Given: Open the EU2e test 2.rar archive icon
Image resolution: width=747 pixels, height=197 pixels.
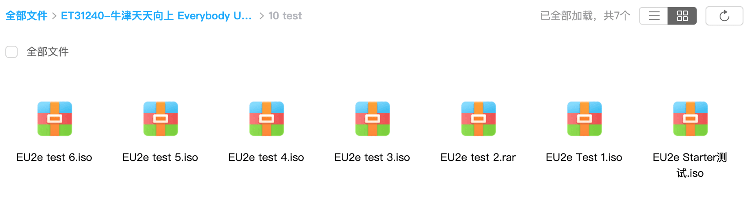Looking at the screenshot, I should pyautogui.click(x=479, y=119).
